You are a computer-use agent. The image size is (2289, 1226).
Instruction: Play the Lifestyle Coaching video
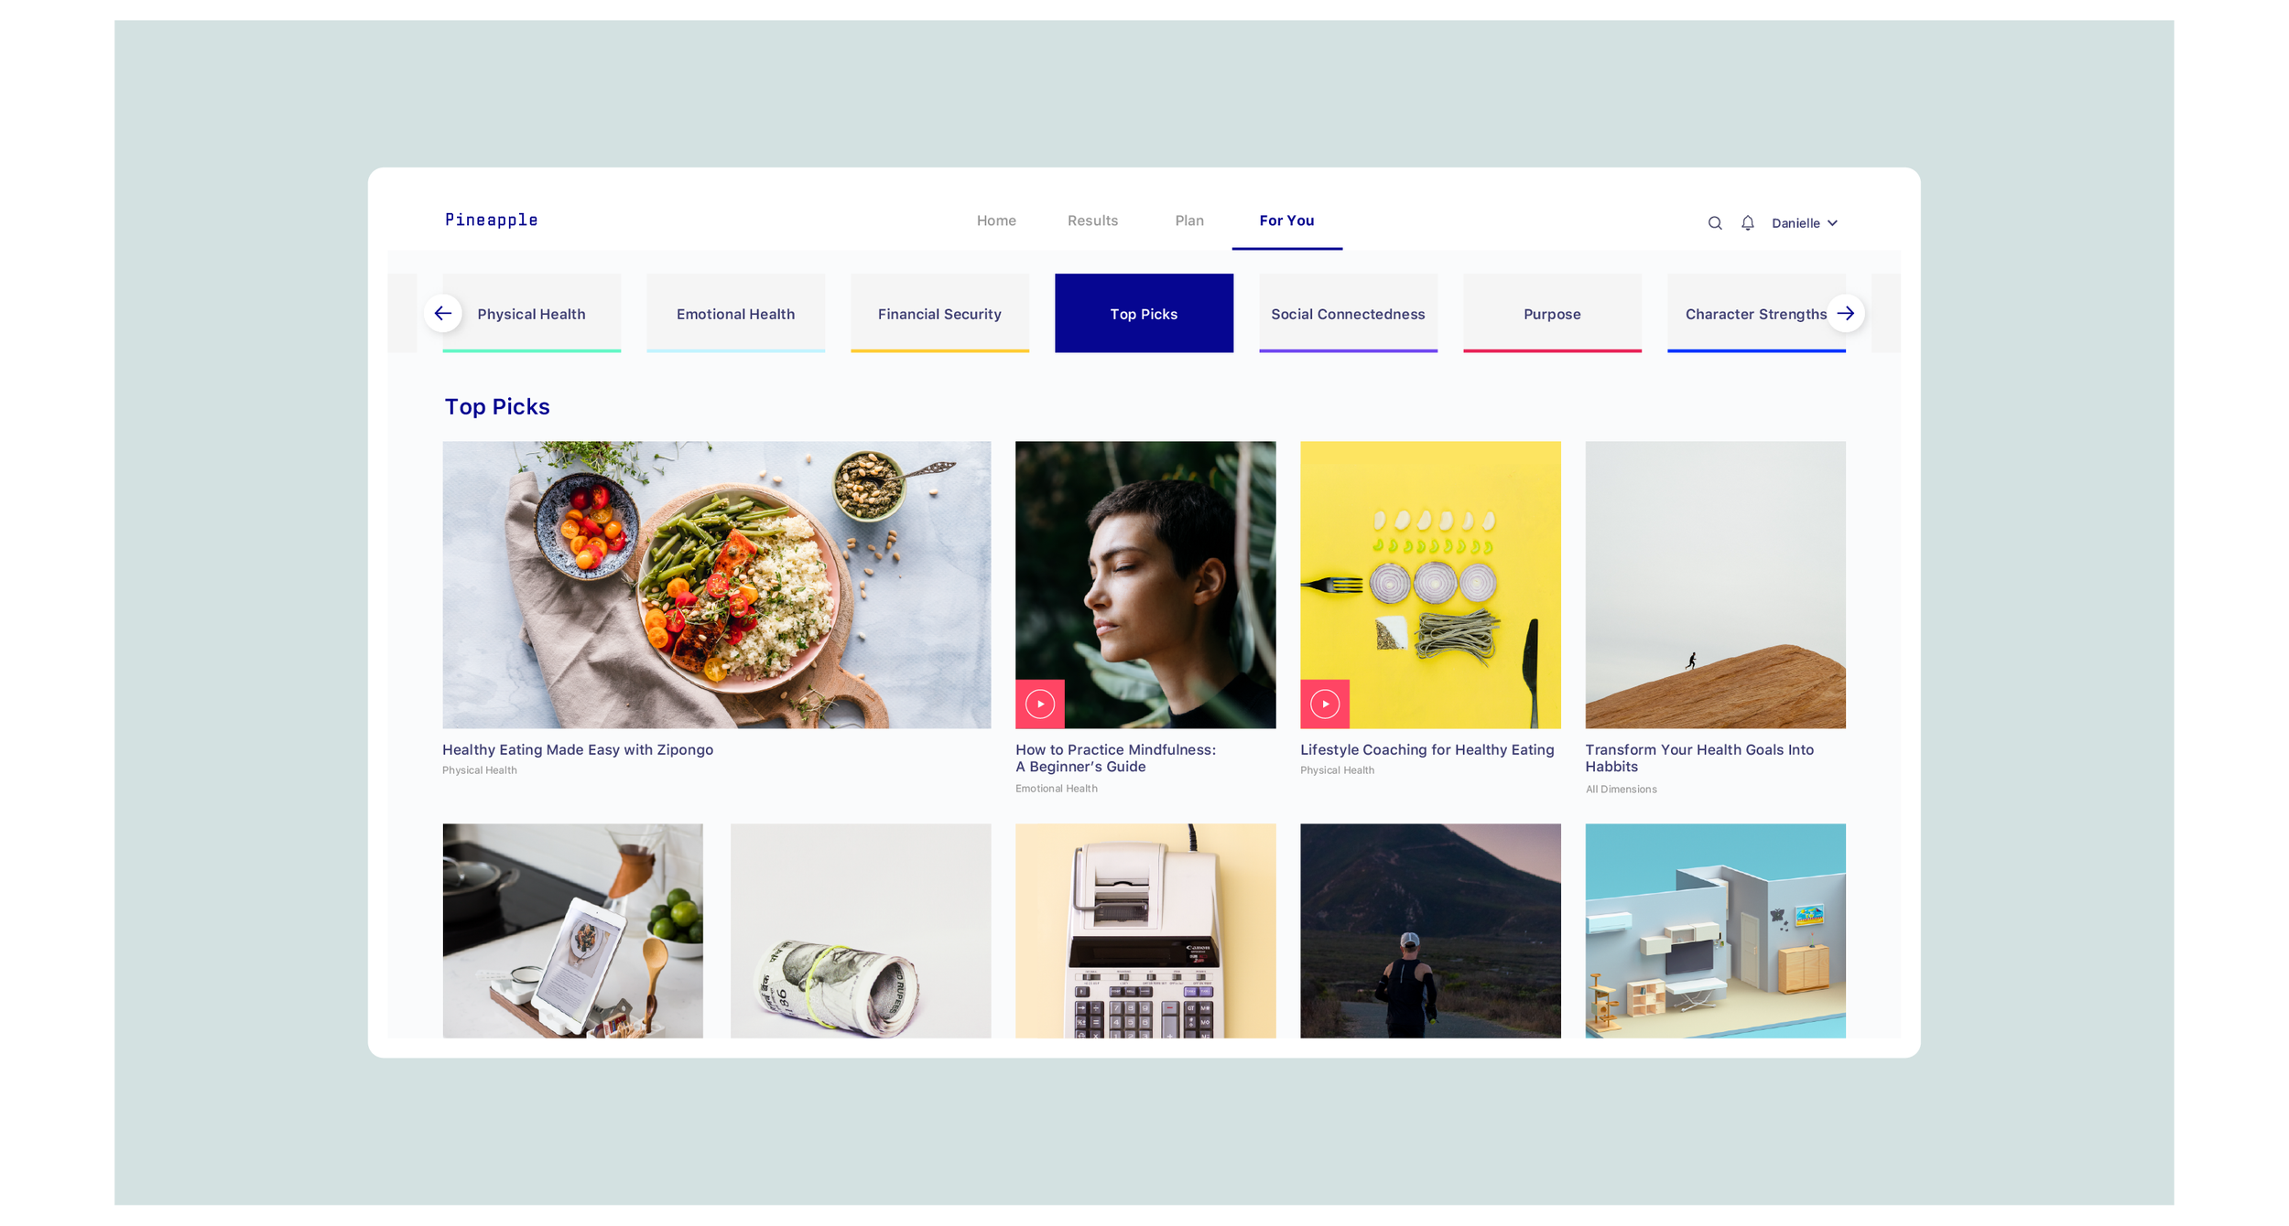(x=1325, y=704)
